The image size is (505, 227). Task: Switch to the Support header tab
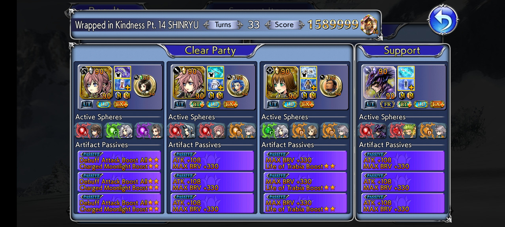[402, 50]
